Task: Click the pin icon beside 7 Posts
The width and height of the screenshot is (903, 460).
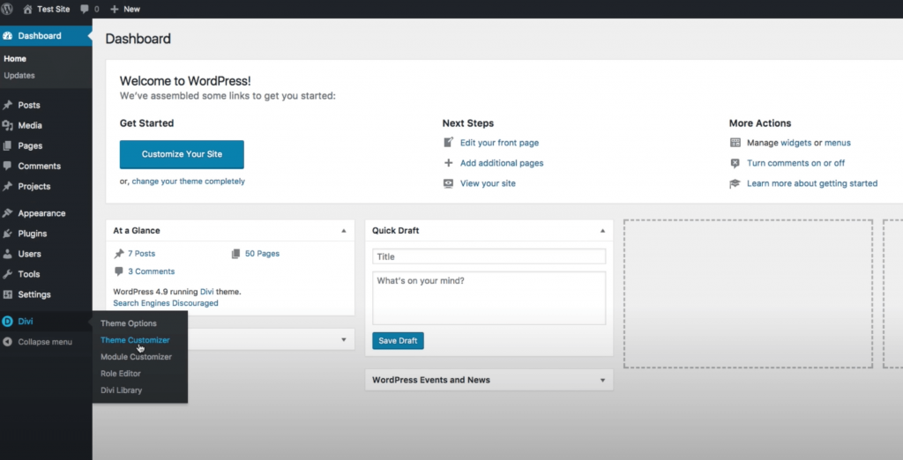Action: pyautogui.click(x=119, y=254)
